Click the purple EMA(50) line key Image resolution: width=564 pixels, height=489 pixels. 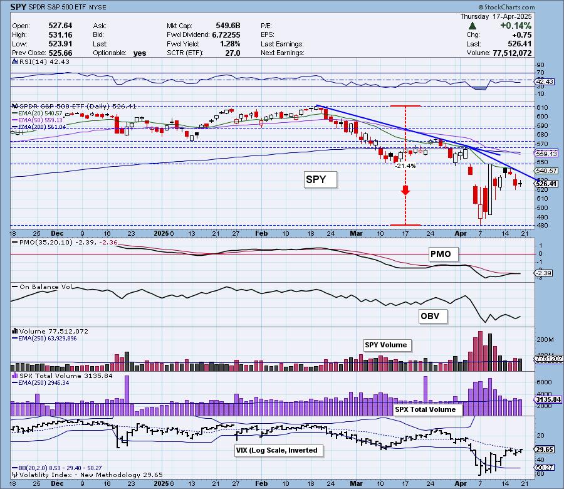point(15,120)
